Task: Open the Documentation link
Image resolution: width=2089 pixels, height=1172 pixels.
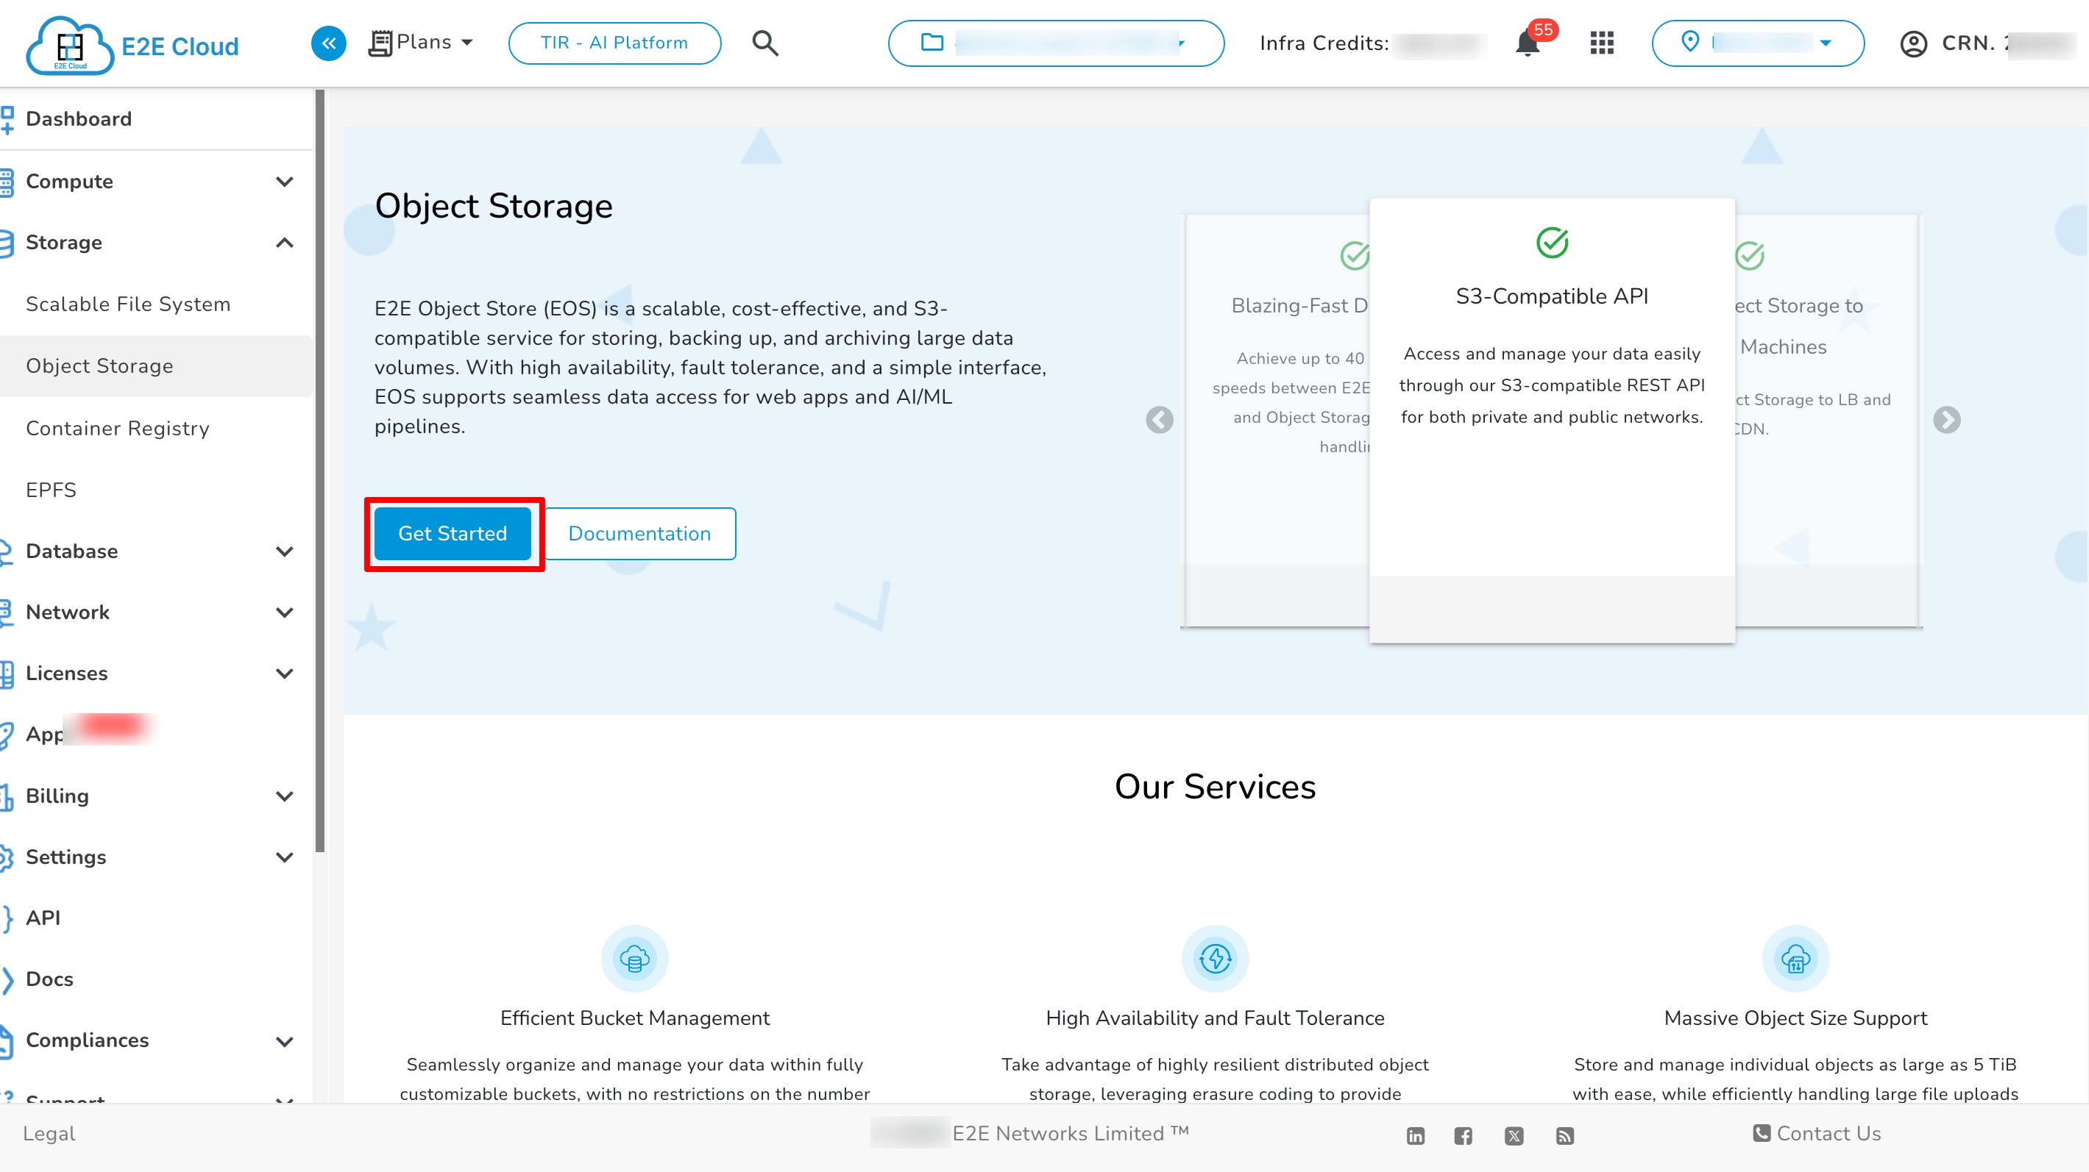Action: [640, 532]
